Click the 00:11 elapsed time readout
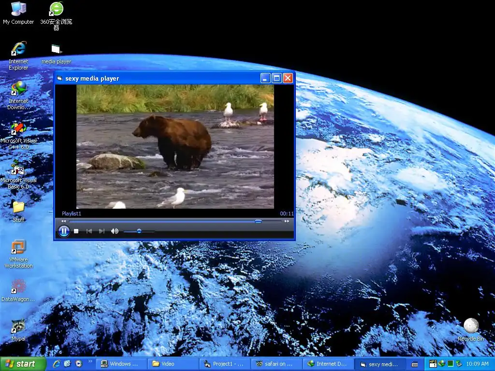 coord(287,214)
